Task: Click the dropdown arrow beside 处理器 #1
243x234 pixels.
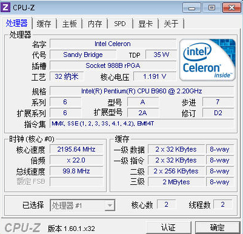Action: coord(110,206)
